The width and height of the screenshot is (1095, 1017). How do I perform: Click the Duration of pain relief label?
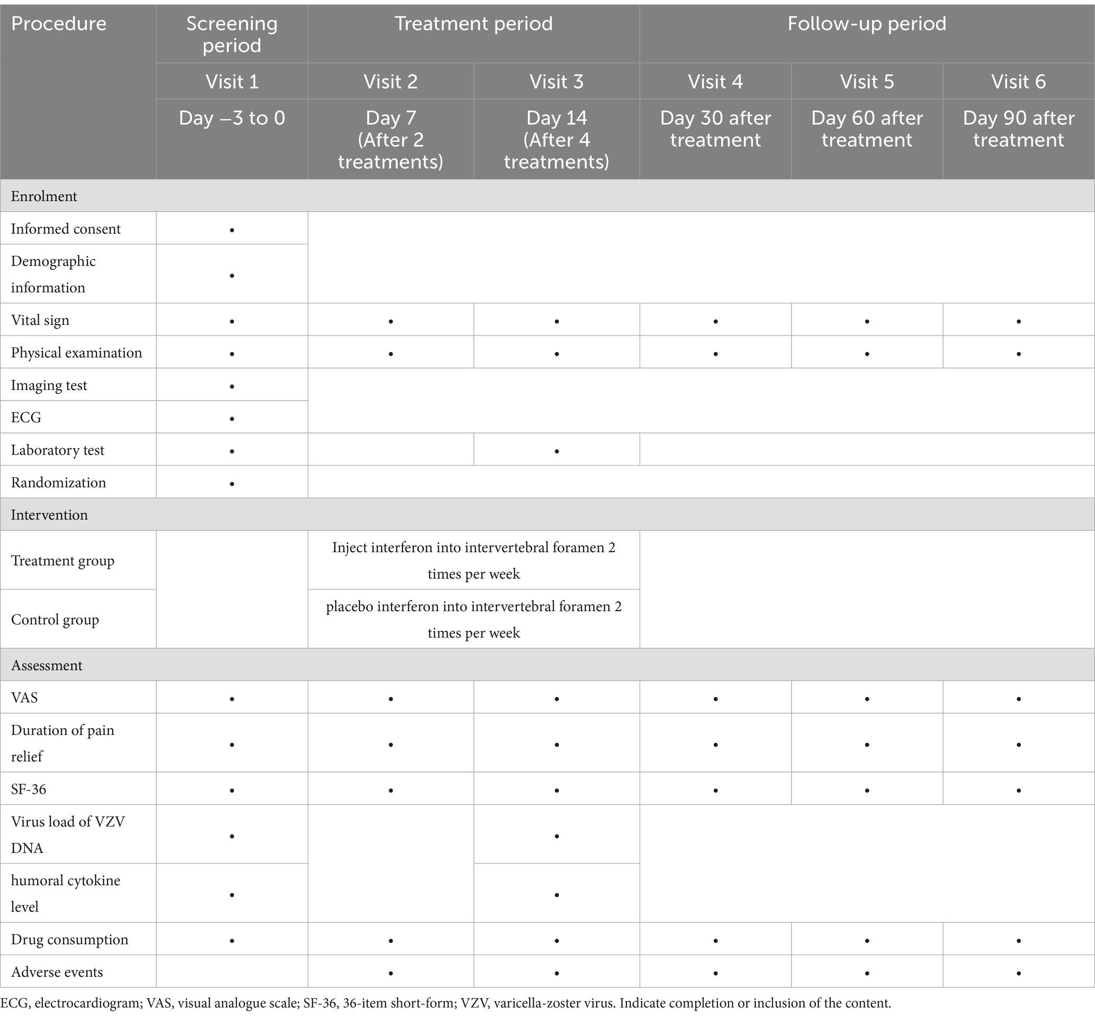[x=62, y=743]
